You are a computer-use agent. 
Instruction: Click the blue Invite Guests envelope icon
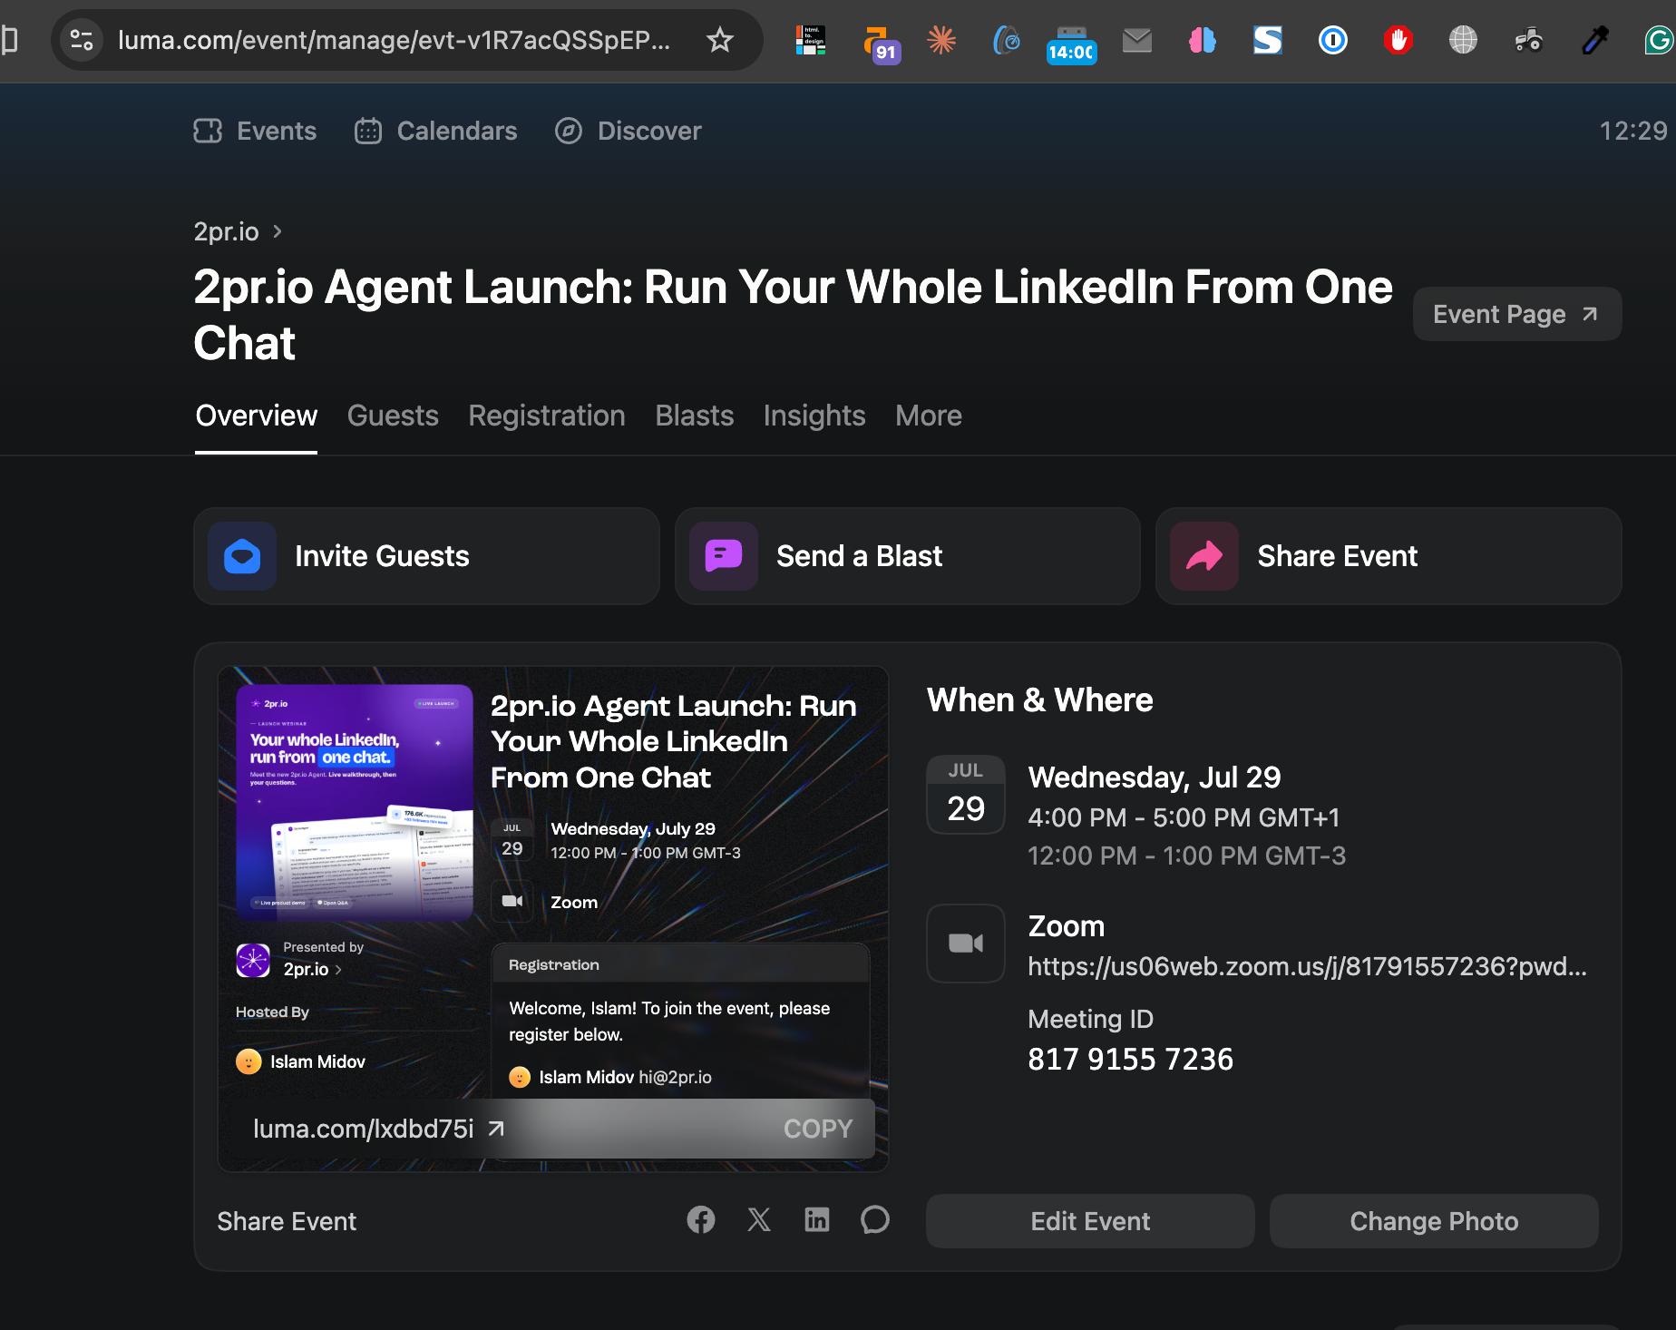(242, 556)
